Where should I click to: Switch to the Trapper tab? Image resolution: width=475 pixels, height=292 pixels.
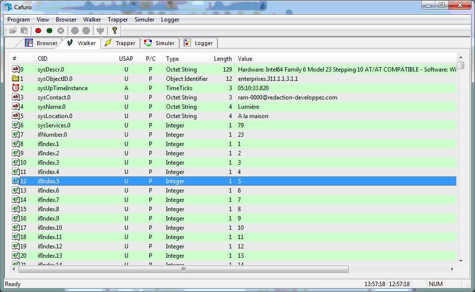click(120, 43)
